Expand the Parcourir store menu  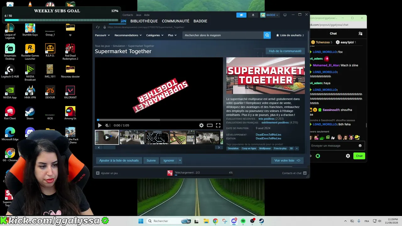pos(102,35)
